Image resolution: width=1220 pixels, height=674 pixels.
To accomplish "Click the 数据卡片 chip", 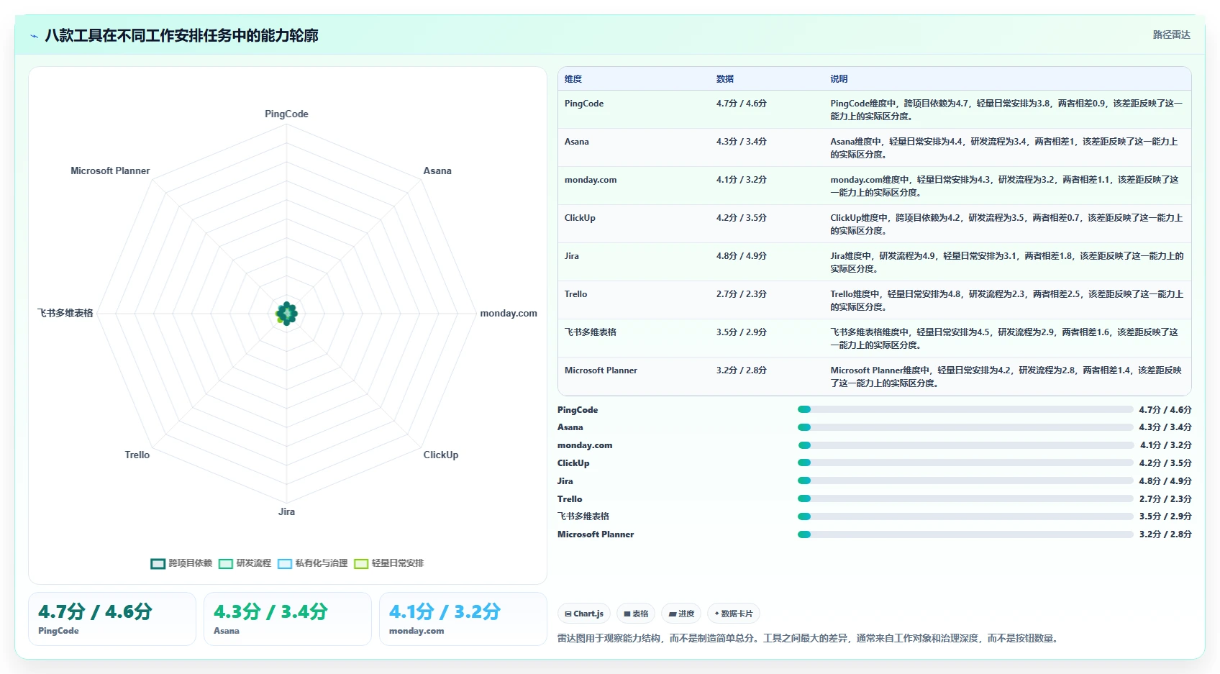I will coord(734,614).
